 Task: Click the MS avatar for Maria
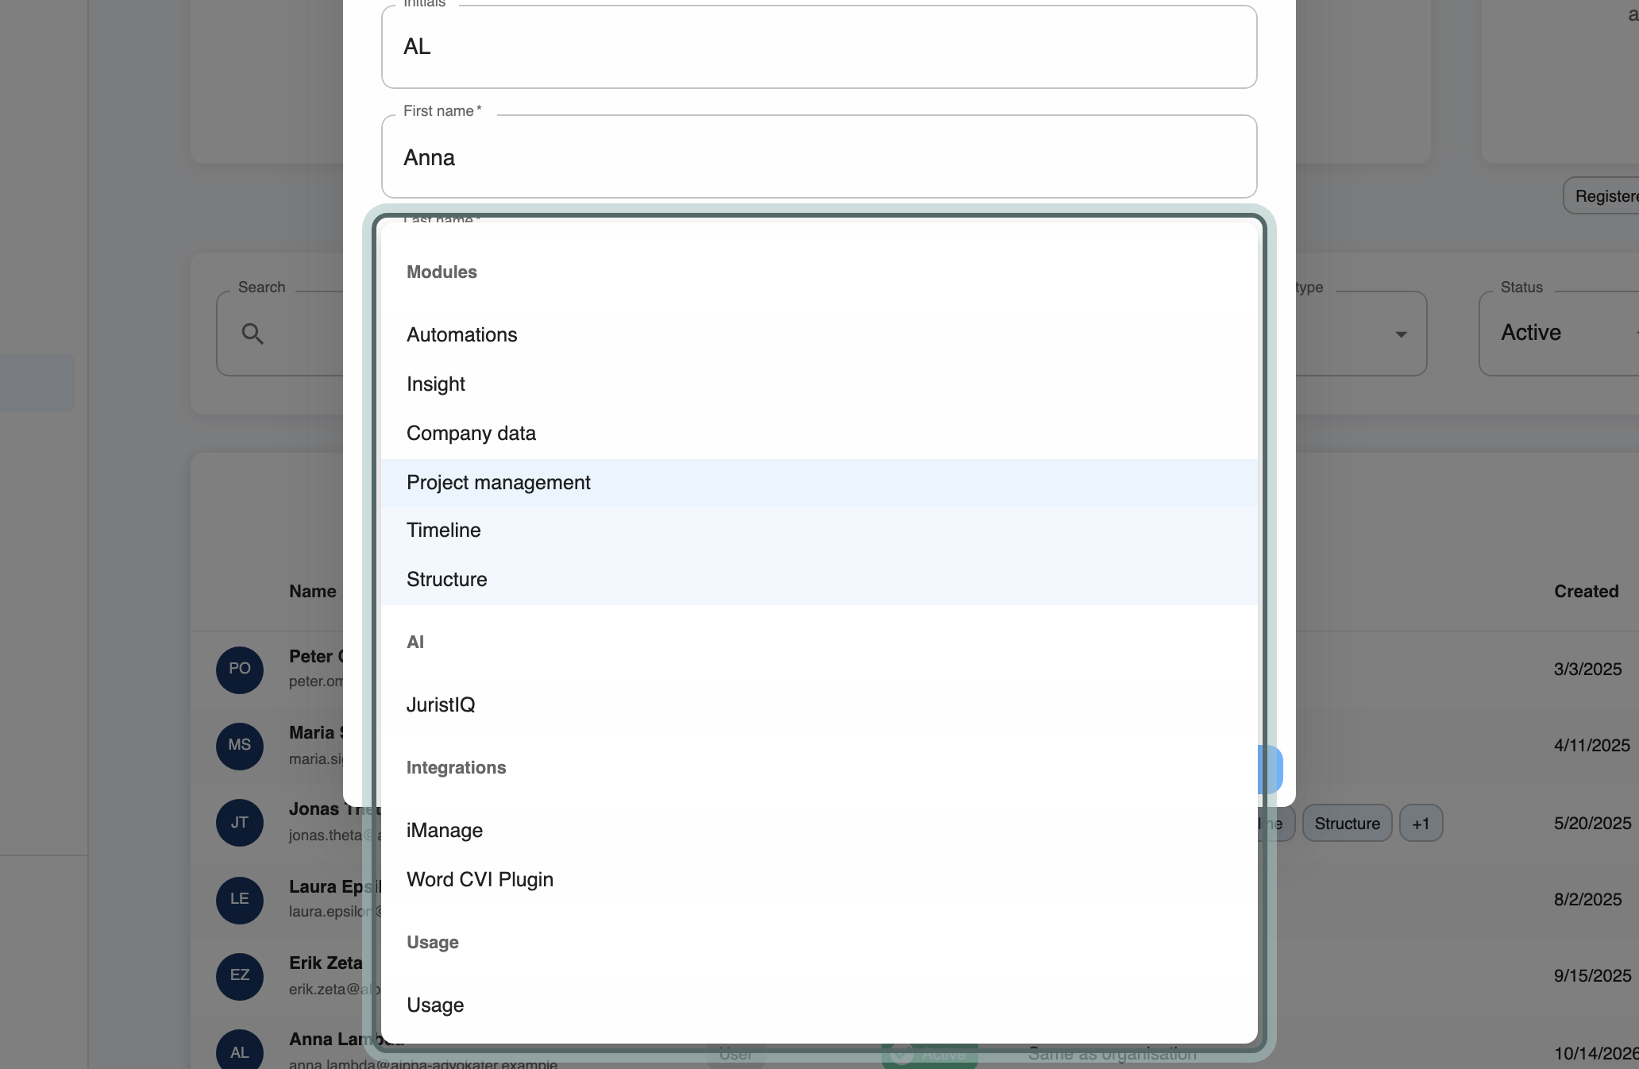240,746
